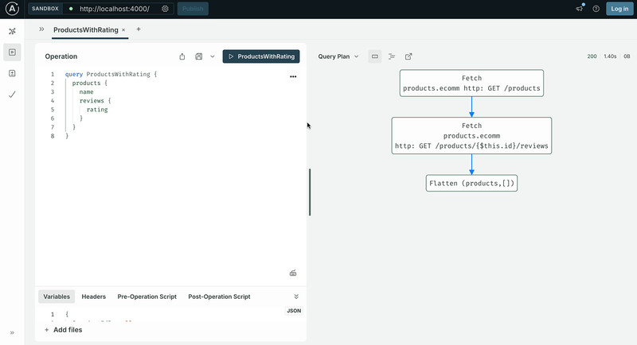Switch to the Variables tab
This screenshot has width=637, height=345.
click(57, 297)
